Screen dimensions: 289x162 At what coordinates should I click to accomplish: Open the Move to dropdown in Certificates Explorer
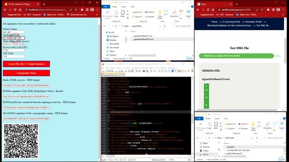point(231,124)
